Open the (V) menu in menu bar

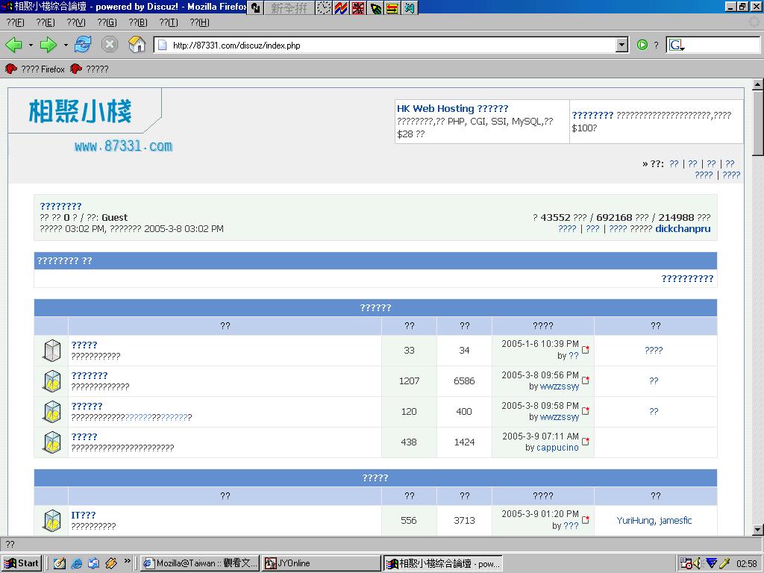coord(76,22)
